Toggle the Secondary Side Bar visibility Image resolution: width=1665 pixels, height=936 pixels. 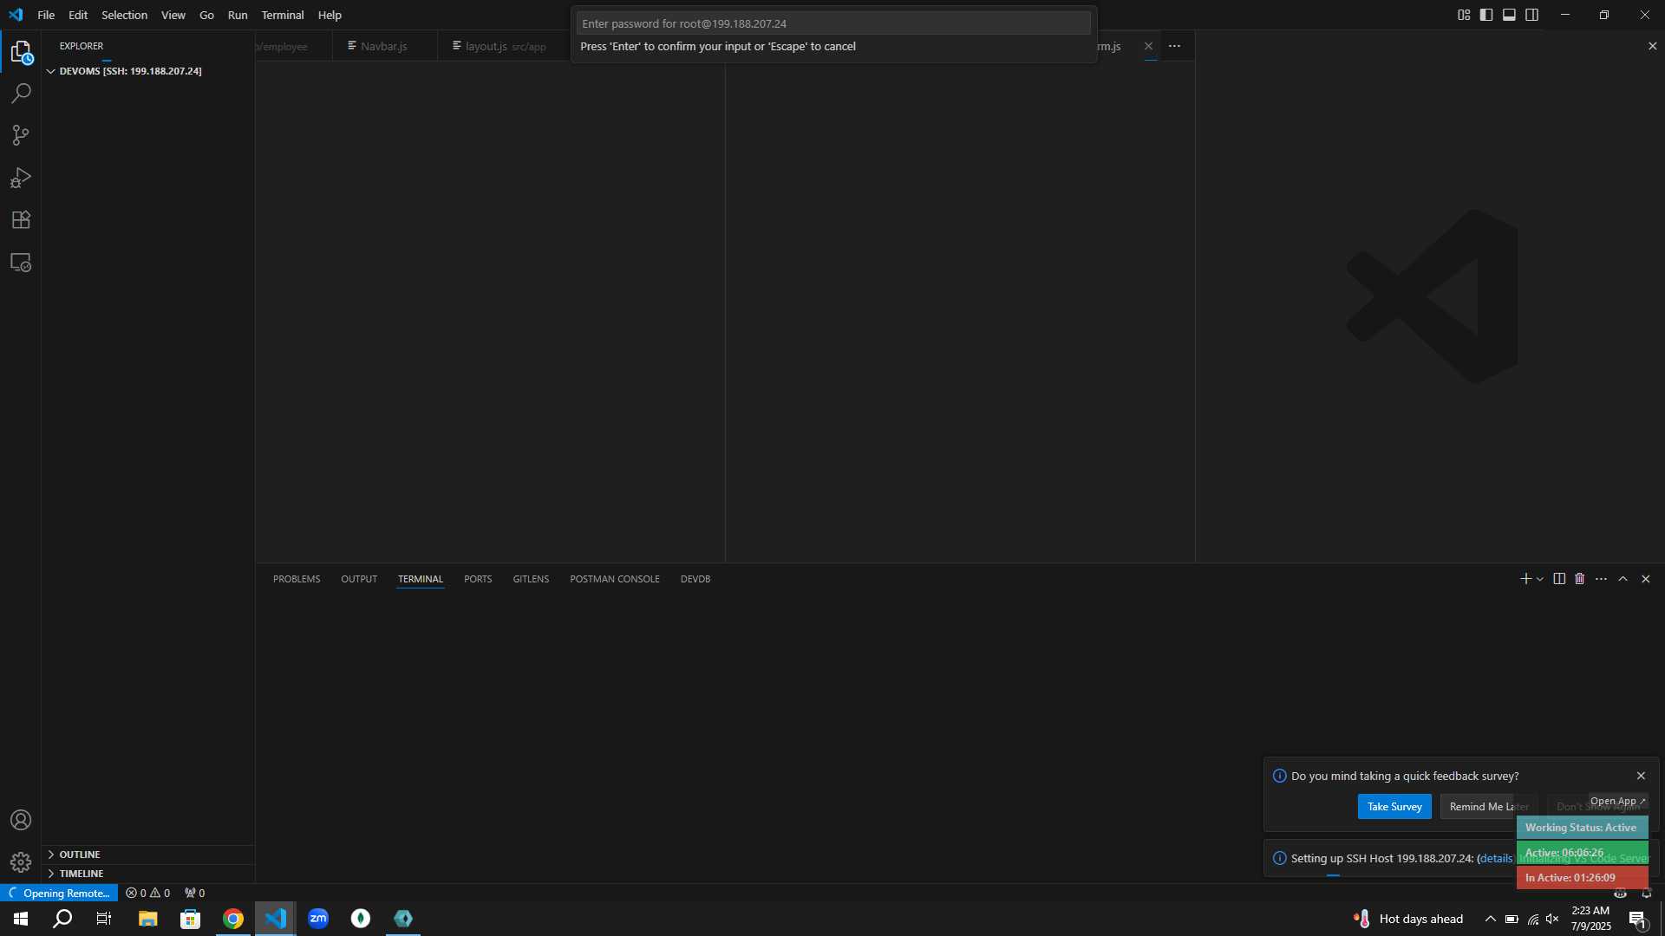[1532, 15]
